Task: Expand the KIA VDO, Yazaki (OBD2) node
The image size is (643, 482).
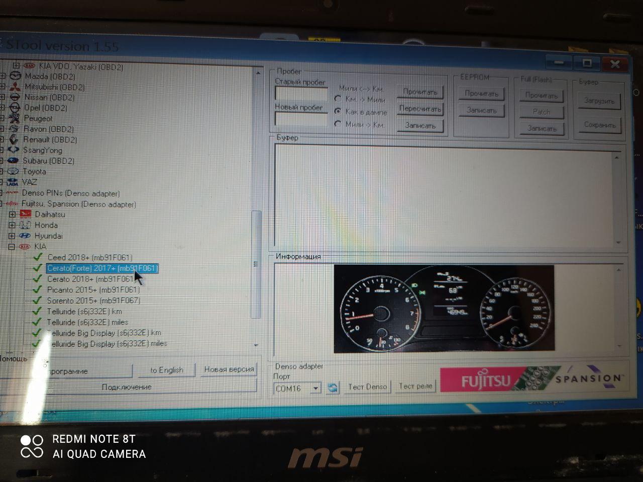Action: (16, 66)
